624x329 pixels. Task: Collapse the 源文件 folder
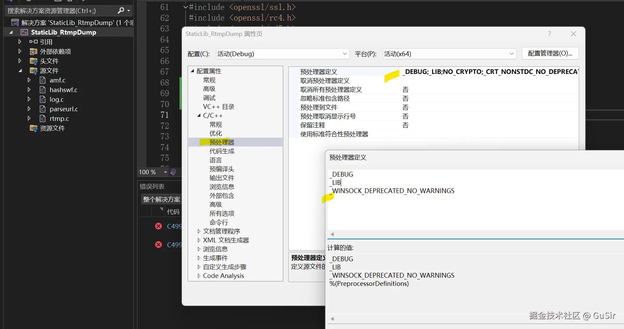pos(20,71)
